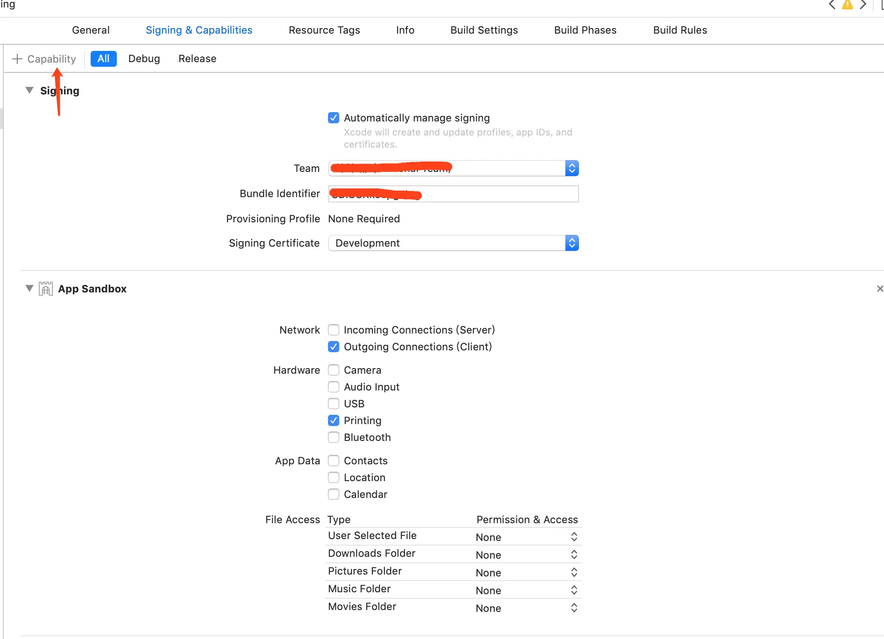This screenshot has height=639, width=884.
Task: Enable Incoming Connections (Server) checkbox
Action: click(x=334, y=330)
